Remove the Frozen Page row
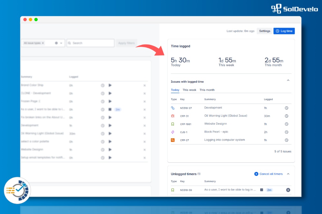This screenshot has height=214, width=322. pos(145,101)
